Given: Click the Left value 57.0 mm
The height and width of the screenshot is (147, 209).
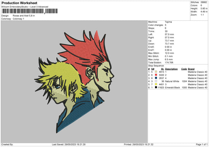Looking at the screenshot, I should point(169,34).
